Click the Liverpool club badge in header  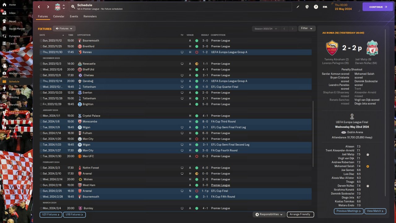click(58, 7)
